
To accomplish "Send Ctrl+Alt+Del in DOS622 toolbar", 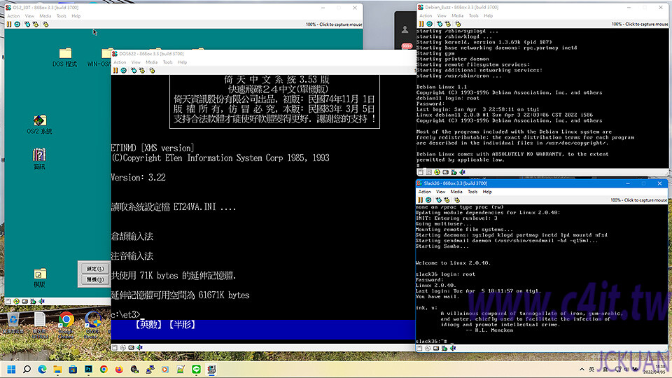I will 134,71.
